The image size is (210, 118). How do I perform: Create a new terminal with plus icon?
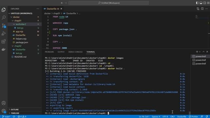(197, 52)
